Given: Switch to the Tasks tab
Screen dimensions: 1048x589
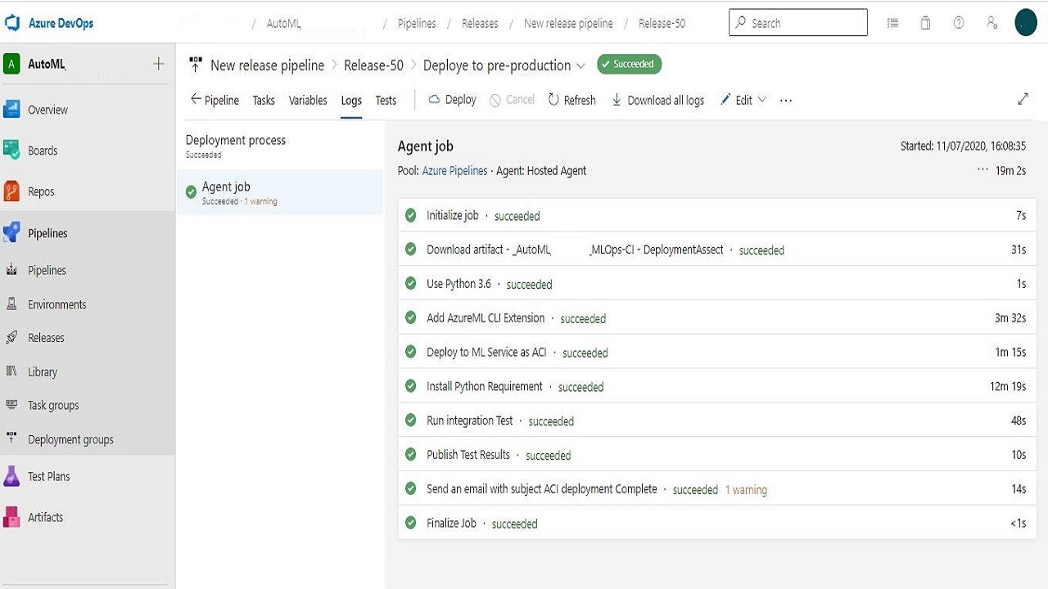Looking at the screenshot, I should [x=264, y=100].
